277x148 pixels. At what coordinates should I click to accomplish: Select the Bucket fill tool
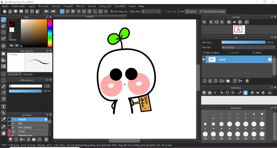point(4,60)
